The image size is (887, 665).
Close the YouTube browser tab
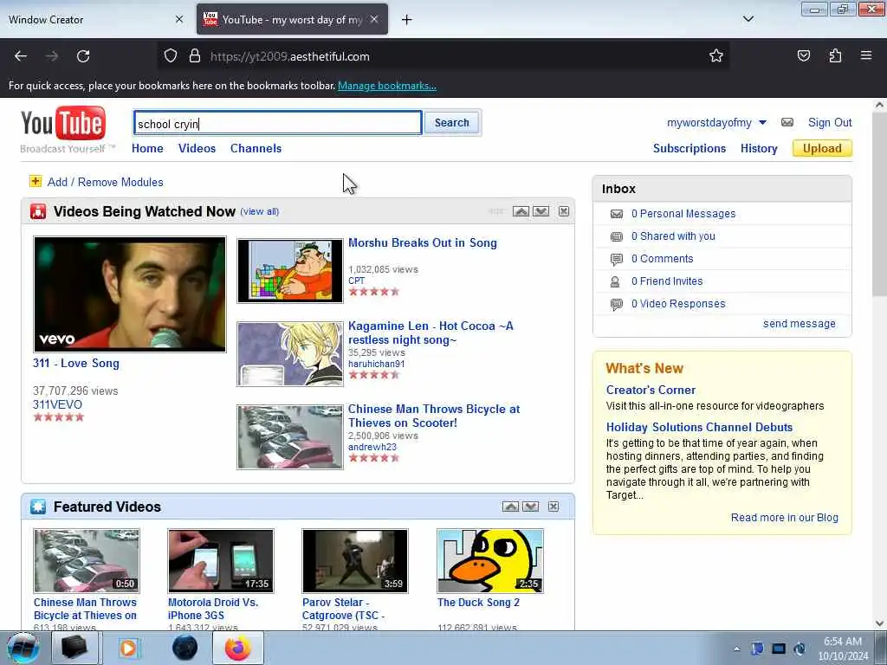[x=374, y=19]
